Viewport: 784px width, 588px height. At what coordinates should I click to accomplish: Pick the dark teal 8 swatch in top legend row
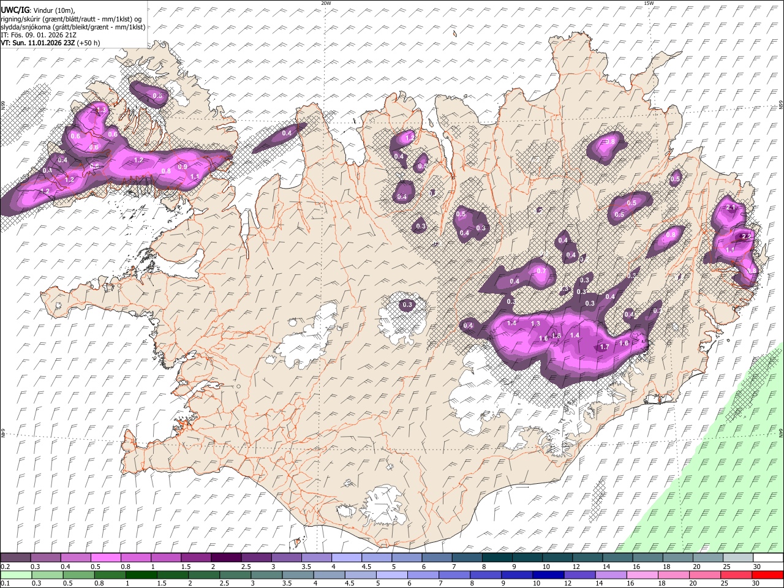pos(497,558)
